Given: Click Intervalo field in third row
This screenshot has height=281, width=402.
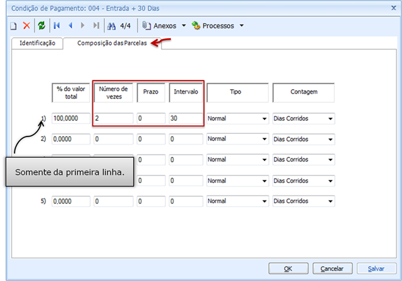Looking at the screenshot, I should pos(186,160).
